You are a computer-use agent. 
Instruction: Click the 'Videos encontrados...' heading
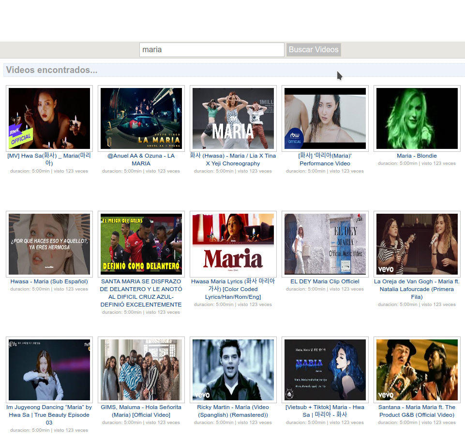pyautogui.click(x=52, y=70)
